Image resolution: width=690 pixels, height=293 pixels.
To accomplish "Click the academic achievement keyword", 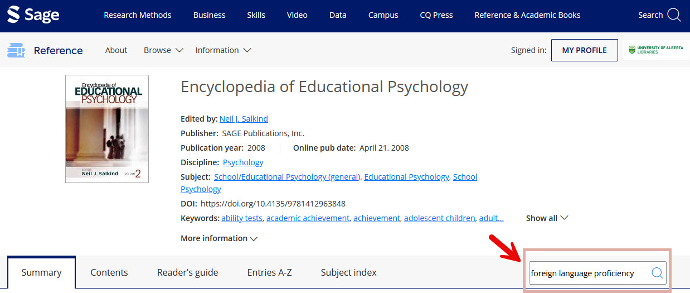I will (308, 218).
